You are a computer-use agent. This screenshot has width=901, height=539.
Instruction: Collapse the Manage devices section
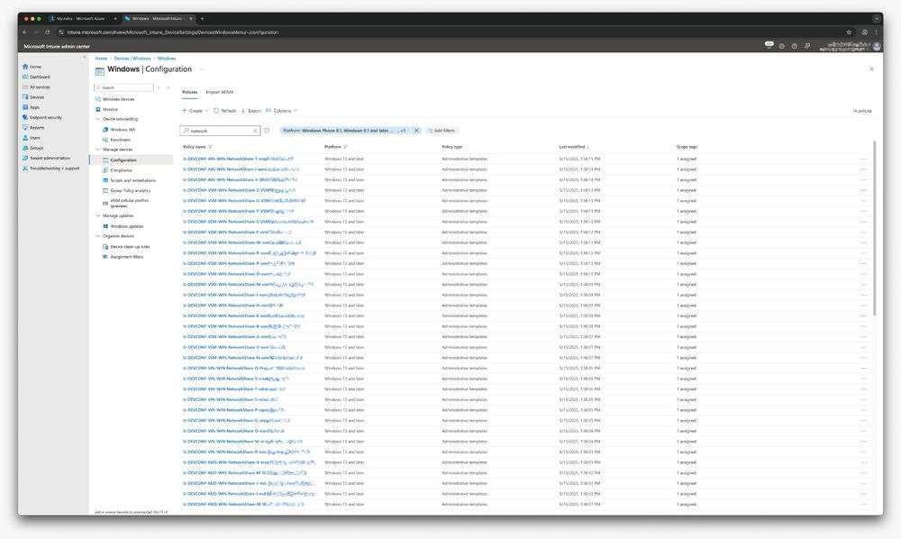(97, 150)
